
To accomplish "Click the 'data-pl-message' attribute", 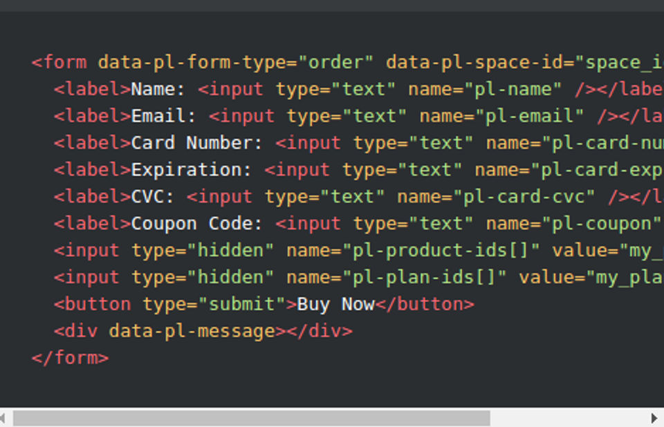I will tap(192, 331).
